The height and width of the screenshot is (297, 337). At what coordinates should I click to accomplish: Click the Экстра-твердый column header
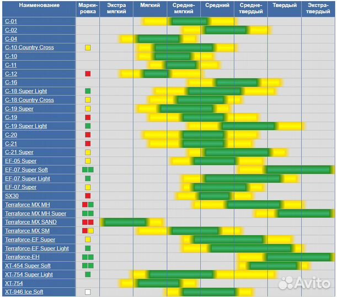pos(318,8)
